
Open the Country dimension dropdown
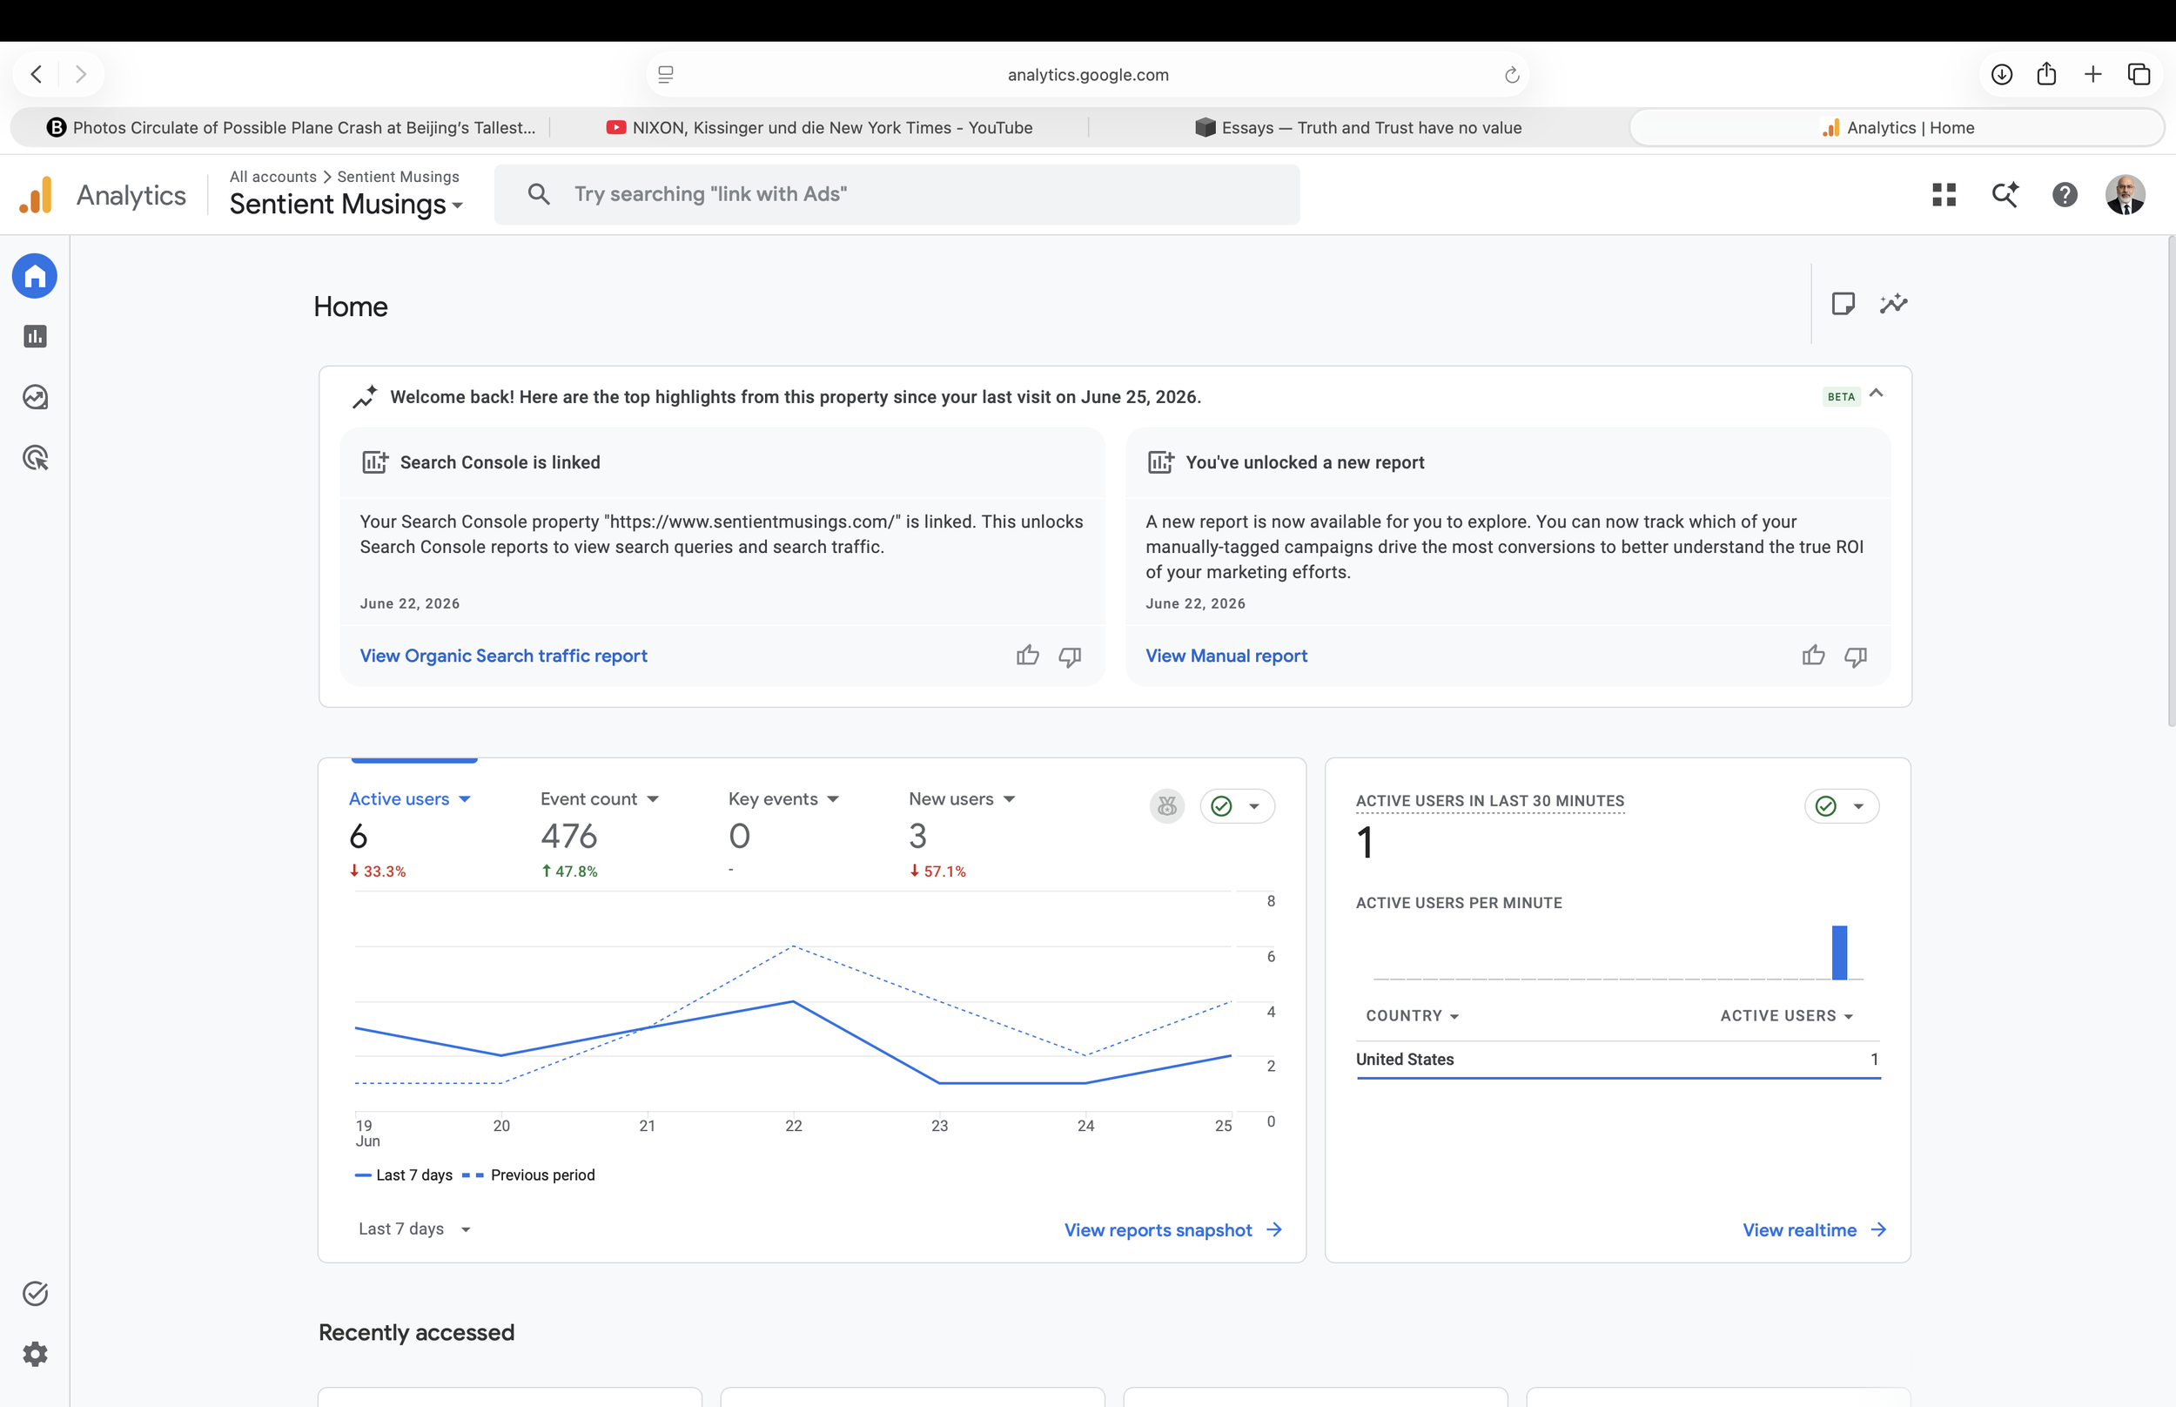pos(1412,1016)
